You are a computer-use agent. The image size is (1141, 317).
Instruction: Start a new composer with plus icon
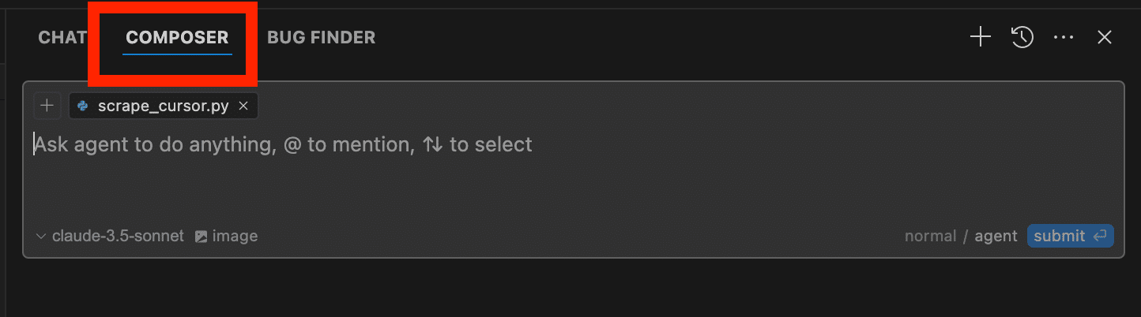(980, 37)
